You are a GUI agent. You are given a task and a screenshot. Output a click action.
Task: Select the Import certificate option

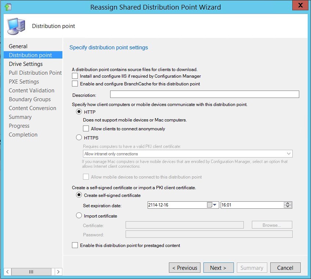tap(79, 216)
